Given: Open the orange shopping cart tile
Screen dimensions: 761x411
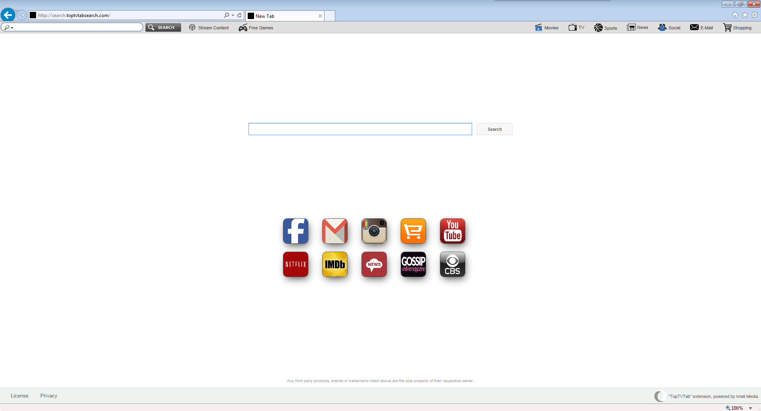Looking at the screenshot, I should point(413,231).
